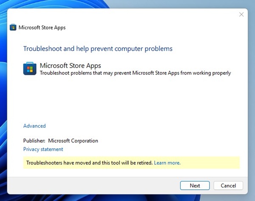Click the yellow banner area right of Learn more
The width and height of the screenshot is (255, 201).
[x=210, y=163]
